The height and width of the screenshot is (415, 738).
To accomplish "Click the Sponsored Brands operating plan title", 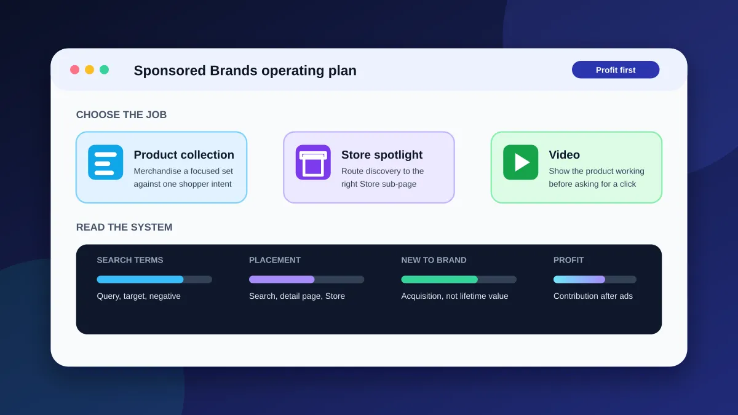I will [245, 71].
